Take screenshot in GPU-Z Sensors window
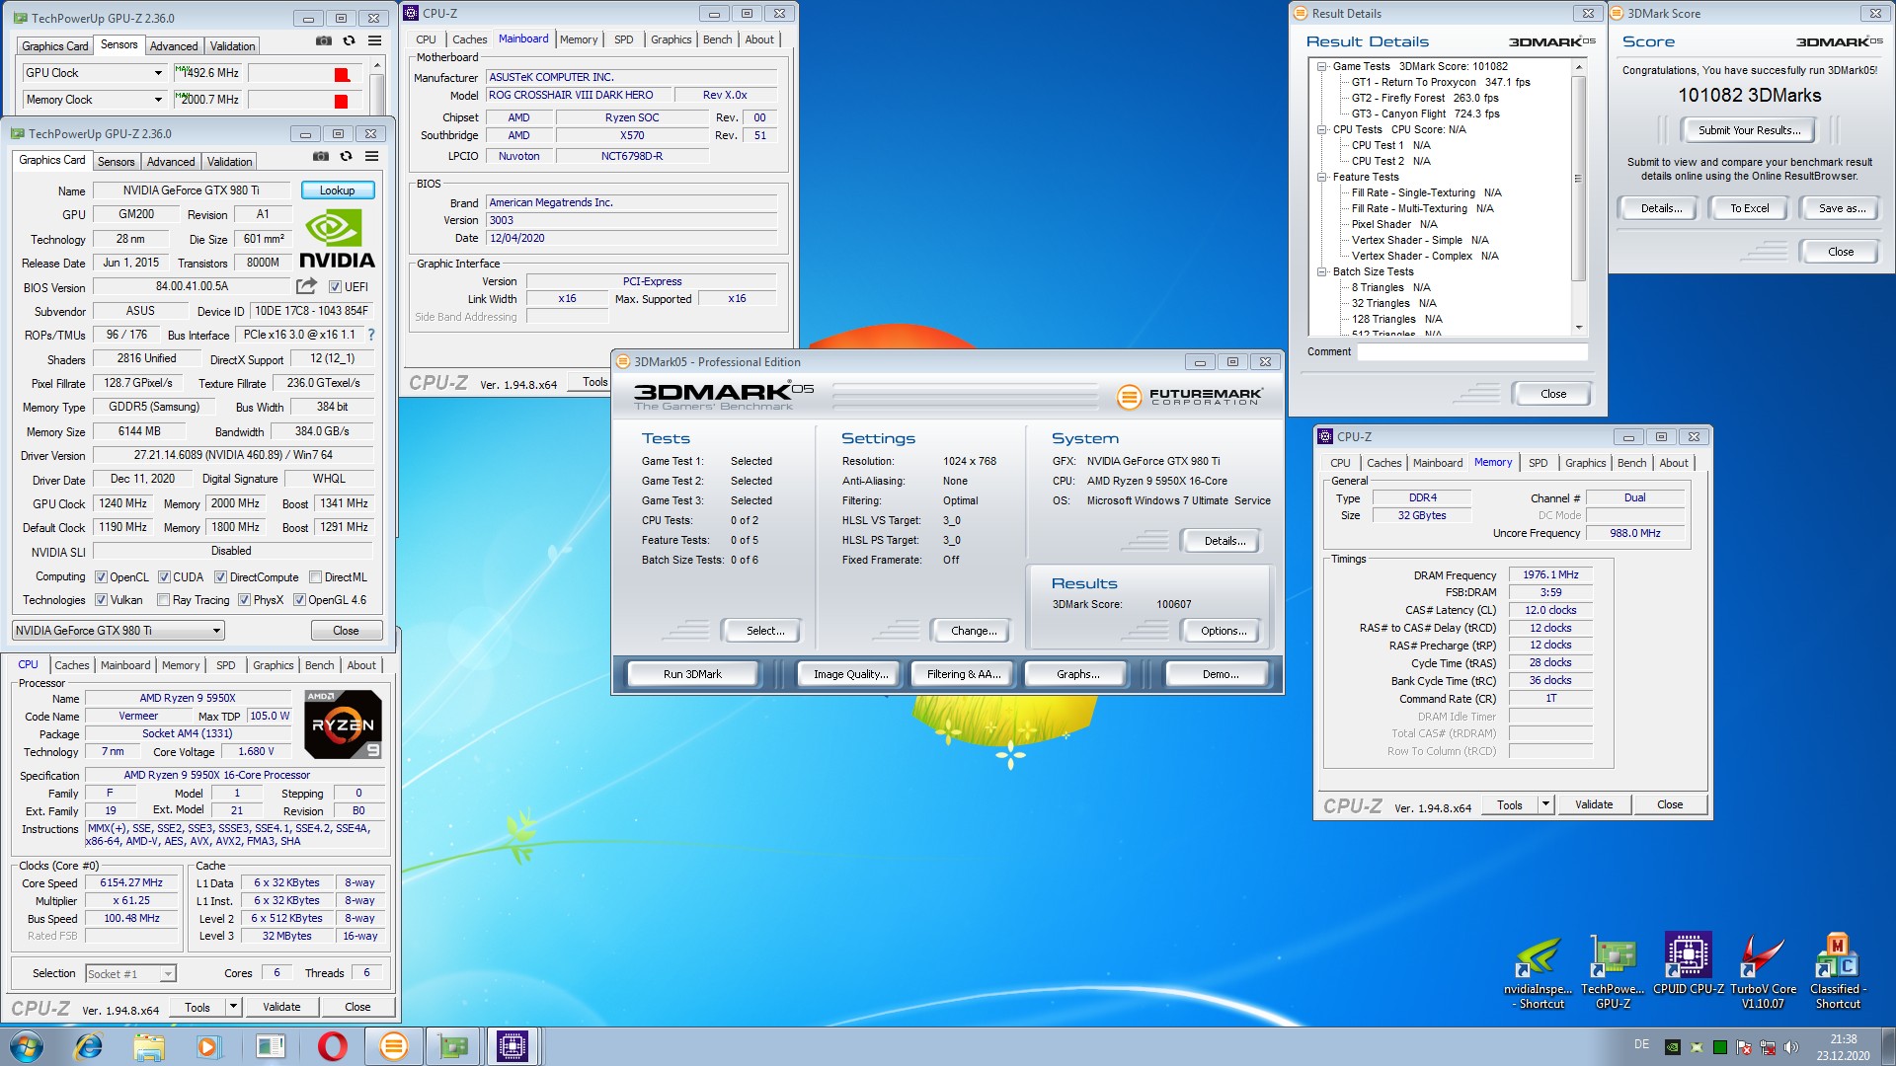Image resolution: width=1896 pixels, height=1066 pixels. (x=323, y=41)
